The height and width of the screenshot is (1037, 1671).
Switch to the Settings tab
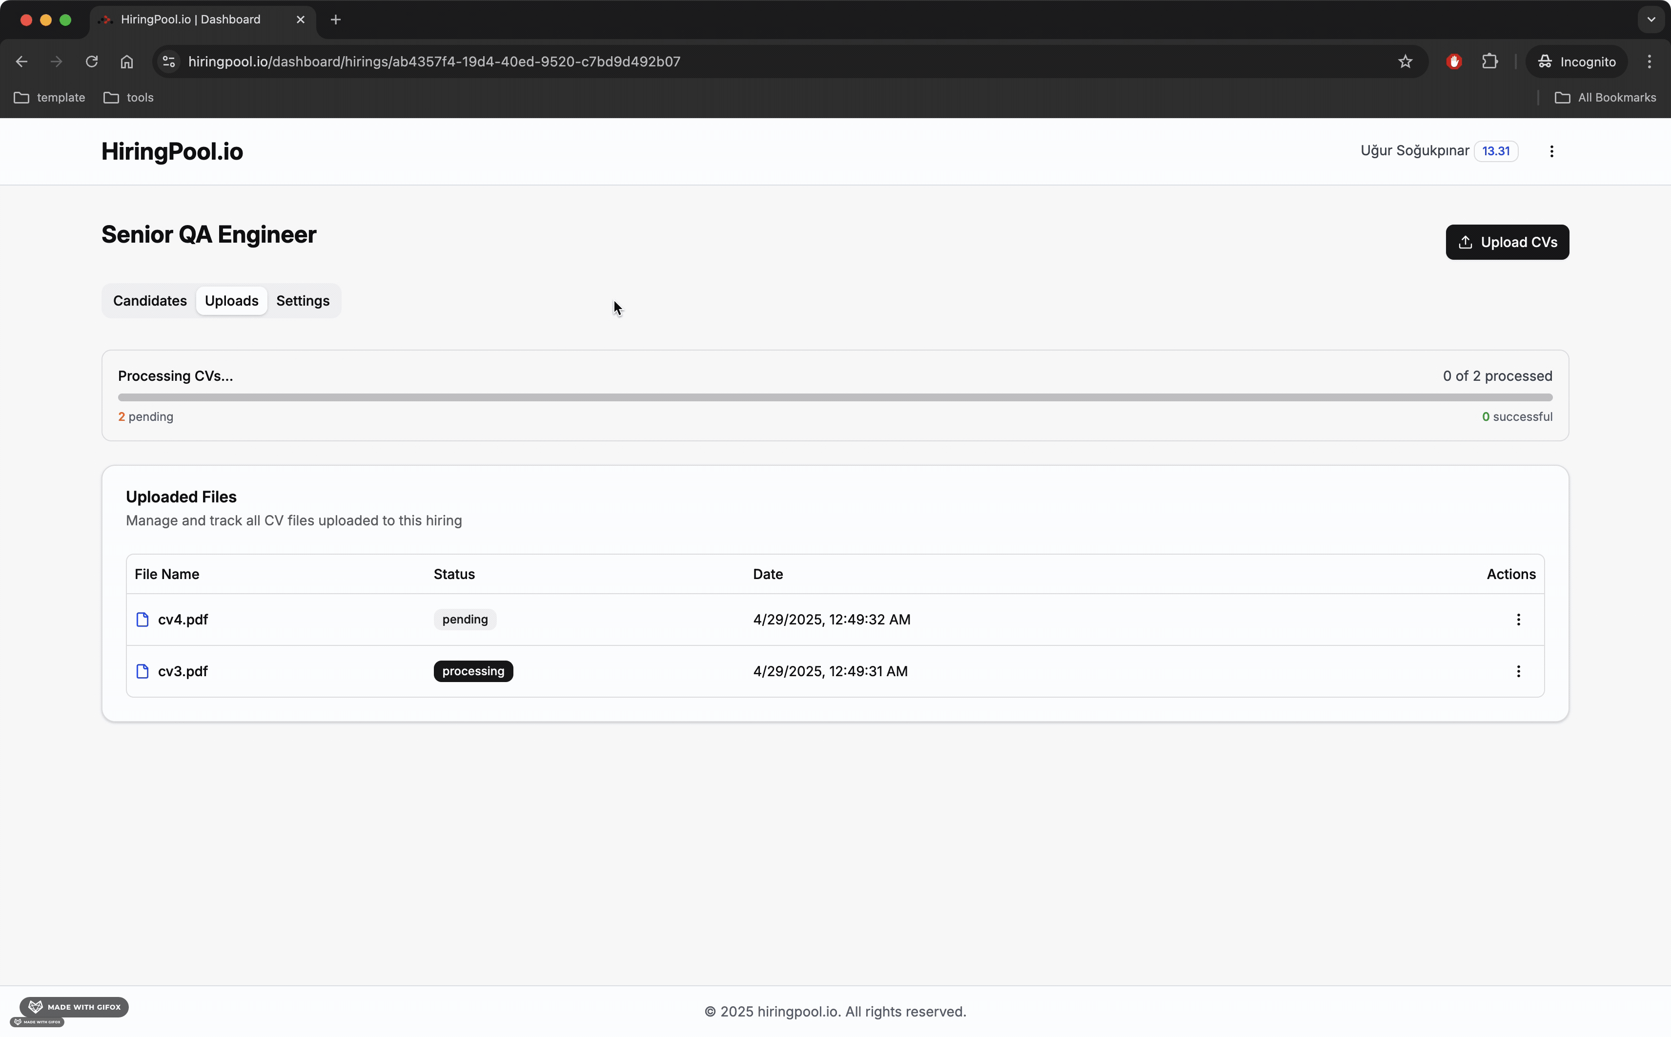coord(302,300)
